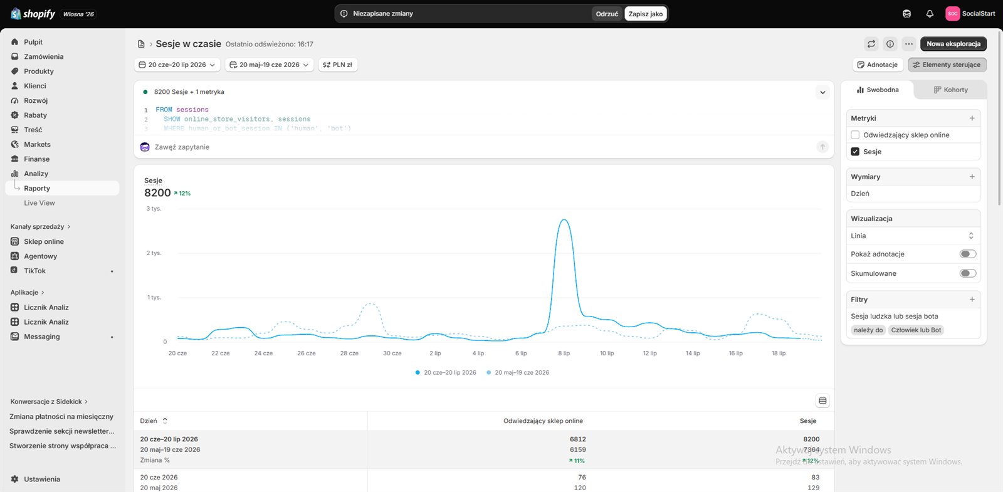Click the add plus icon beside Metryki
1003x492 pixels.
tap(972, 118)
